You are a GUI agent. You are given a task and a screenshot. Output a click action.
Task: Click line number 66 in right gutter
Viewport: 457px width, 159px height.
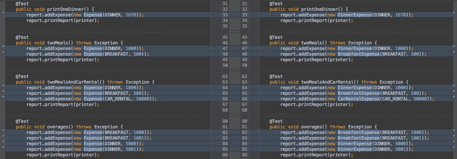[x=245, y=99]
